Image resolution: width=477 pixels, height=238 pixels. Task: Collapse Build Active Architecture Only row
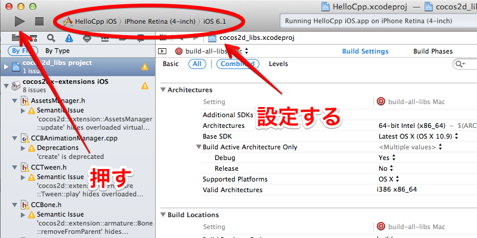pyautogui.click(x=199, y=147)
